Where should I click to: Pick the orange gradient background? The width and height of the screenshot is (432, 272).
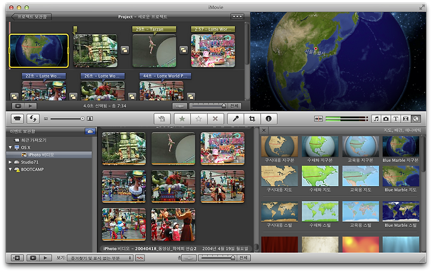(361, 244)
